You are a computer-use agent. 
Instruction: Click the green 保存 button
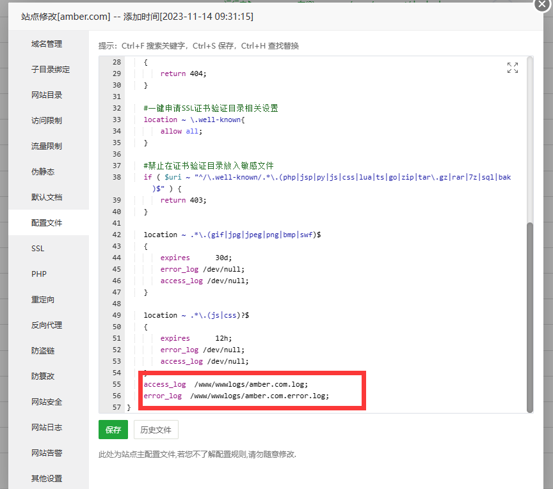point(113,430)
